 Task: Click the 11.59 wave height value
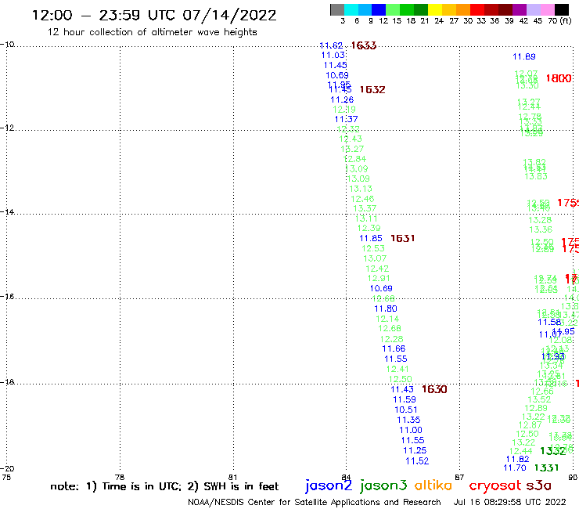[x=405, y=399]
